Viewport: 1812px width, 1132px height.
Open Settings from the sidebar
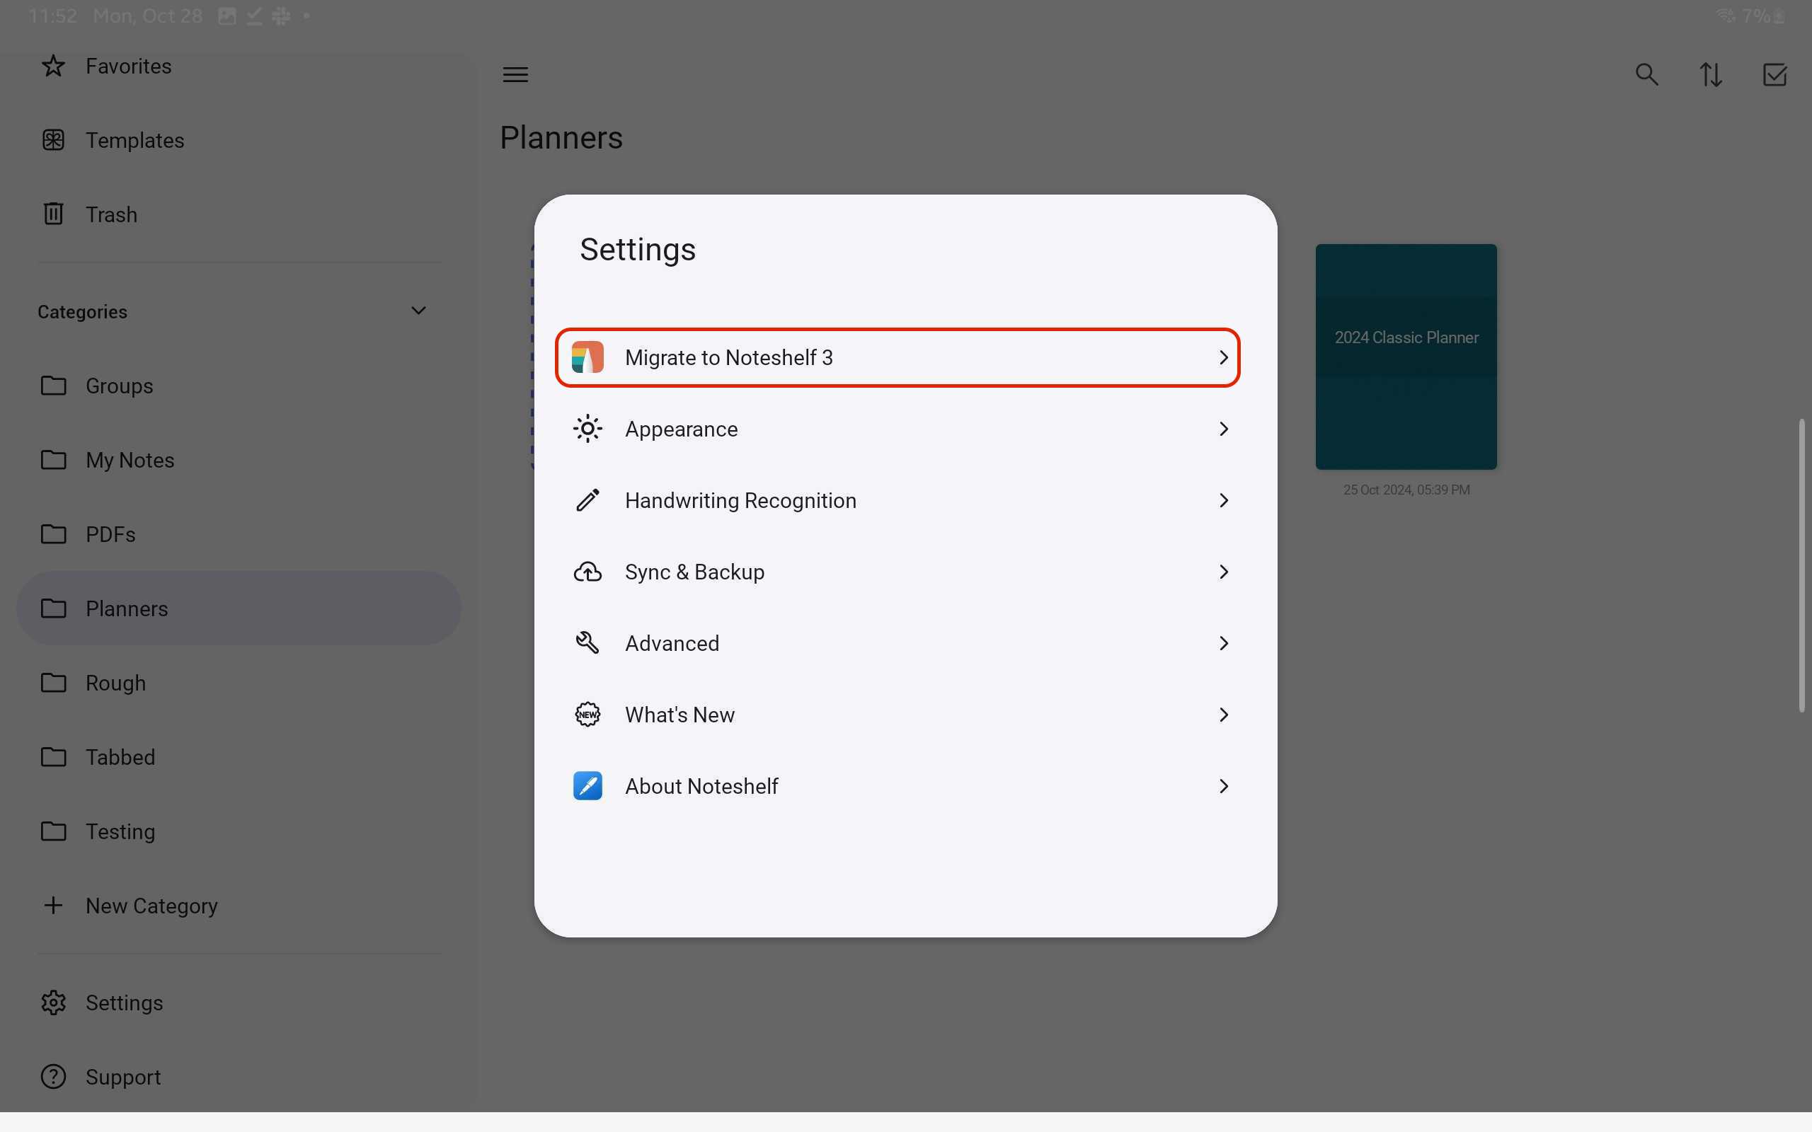tap(238, 1003)
